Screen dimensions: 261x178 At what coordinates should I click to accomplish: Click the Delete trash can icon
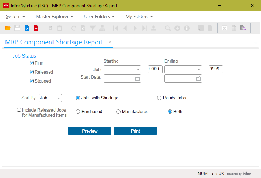[x=59, y=28]
